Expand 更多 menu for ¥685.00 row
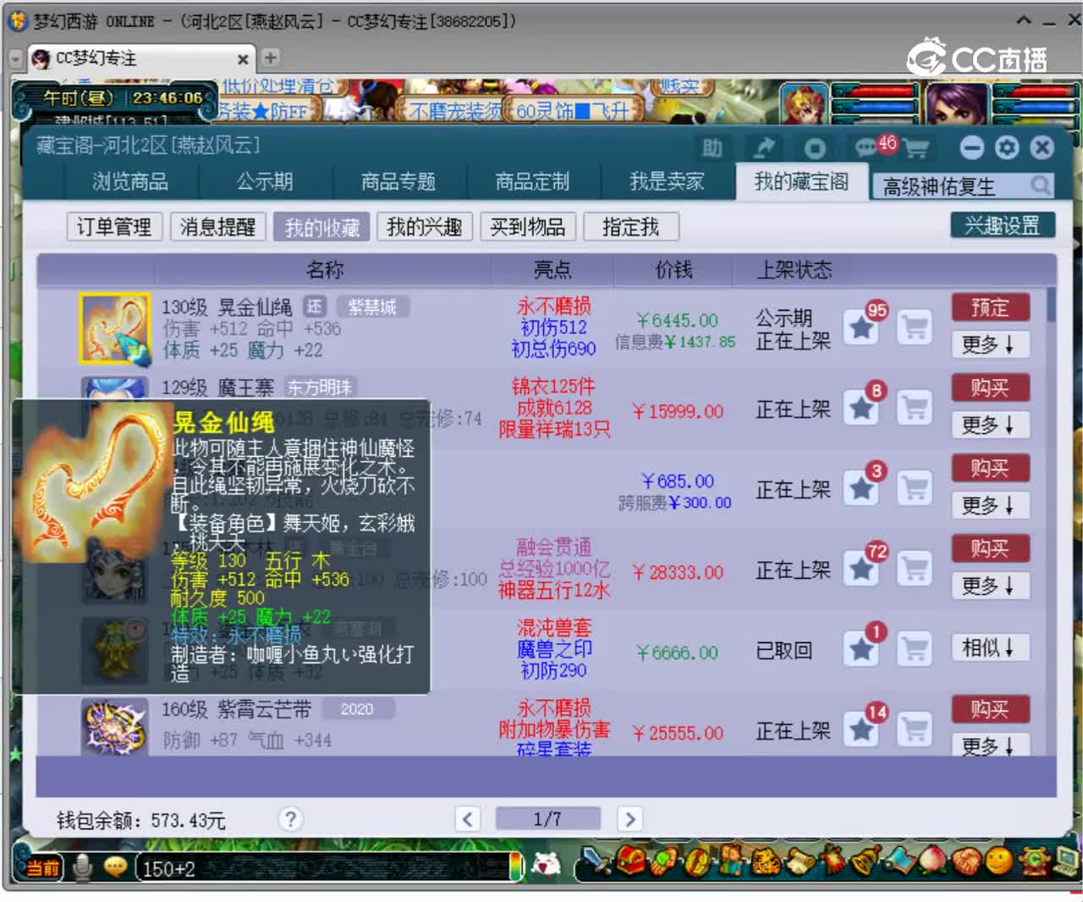The image size is (1083, 902). click(x=990, y=505)
